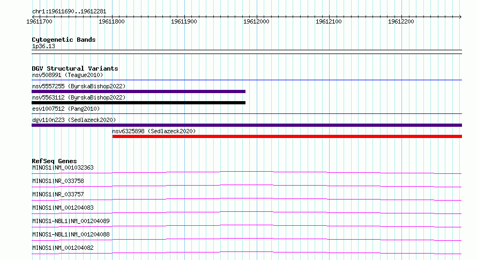Select transcript MINOS1-NBL1|NM_001204089

tap(71, 221)
